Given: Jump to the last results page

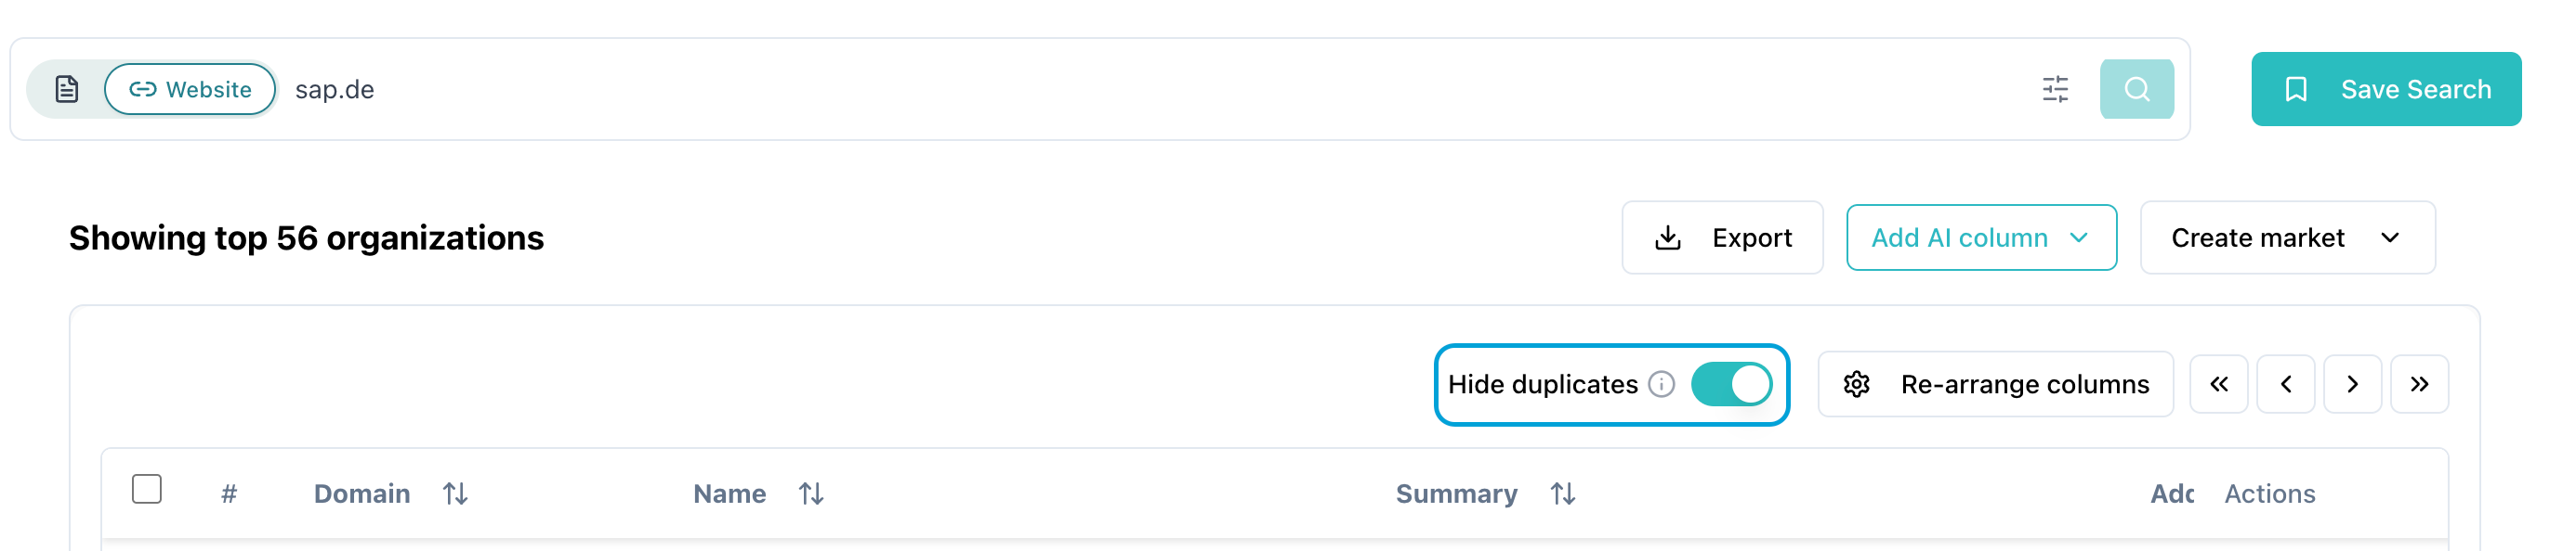Looking at the screenshot, I should (x=2419, y=384).
